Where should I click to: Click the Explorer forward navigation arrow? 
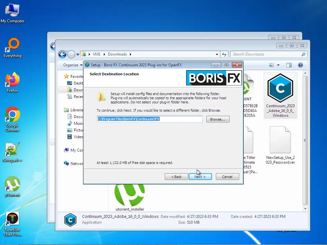71,54
